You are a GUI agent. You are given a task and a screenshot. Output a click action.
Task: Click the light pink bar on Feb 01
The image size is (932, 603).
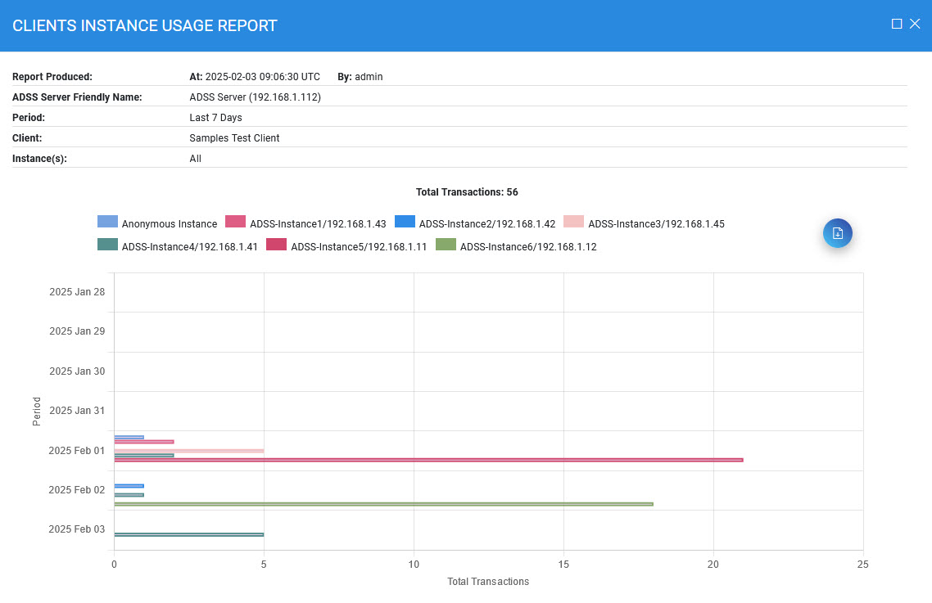188,451
